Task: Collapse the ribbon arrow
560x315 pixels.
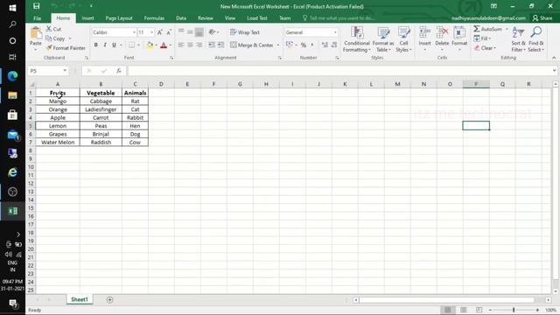Action: pyautogui.click(x=554, y=58)
